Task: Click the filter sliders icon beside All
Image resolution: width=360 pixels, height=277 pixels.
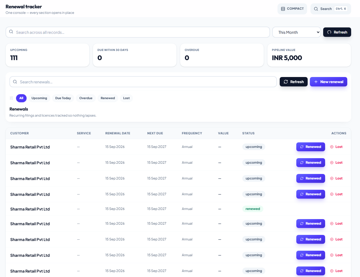Action: click(11, 98)
